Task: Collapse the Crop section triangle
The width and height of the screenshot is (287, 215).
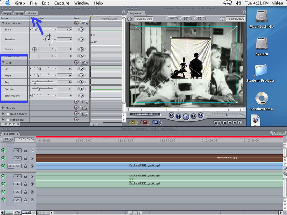Action: pos(3,62)
